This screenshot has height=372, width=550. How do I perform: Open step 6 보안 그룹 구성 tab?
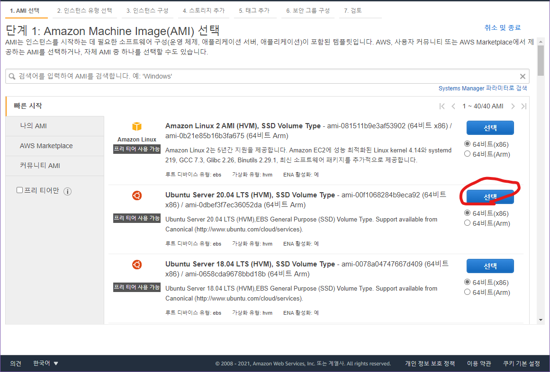tap(308, 10)
